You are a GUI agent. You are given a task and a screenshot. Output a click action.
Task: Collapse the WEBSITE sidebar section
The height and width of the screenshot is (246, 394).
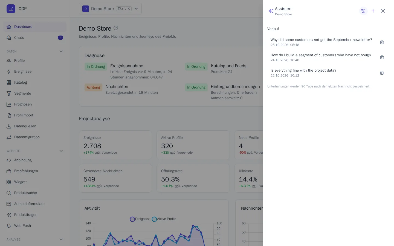click(61, 151)
